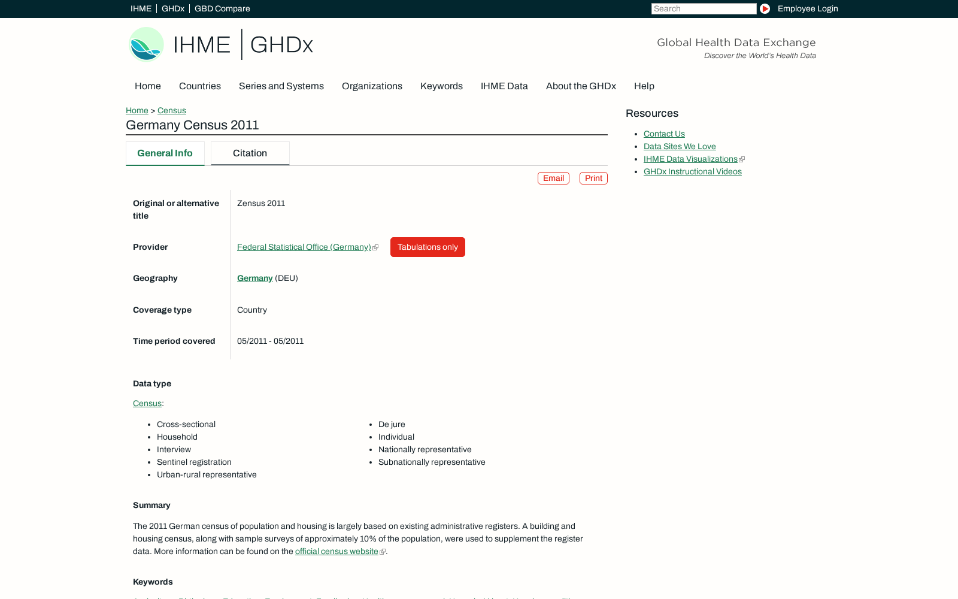This screenshot has height=599, width=958.
Task: Click 'Subnationally representative' list item
Action: (432, 462)
